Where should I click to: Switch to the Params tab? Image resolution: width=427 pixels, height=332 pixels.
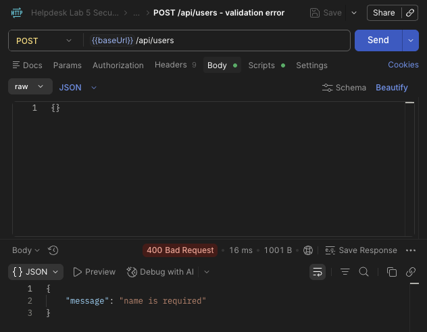(68, 65)
